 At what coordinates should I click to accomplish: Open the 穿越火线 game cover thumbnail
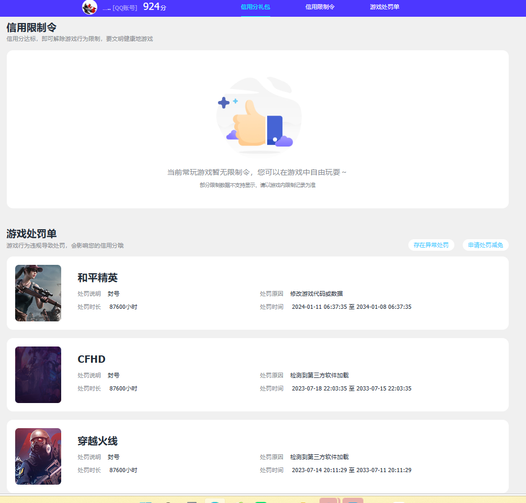coord(38,456)
